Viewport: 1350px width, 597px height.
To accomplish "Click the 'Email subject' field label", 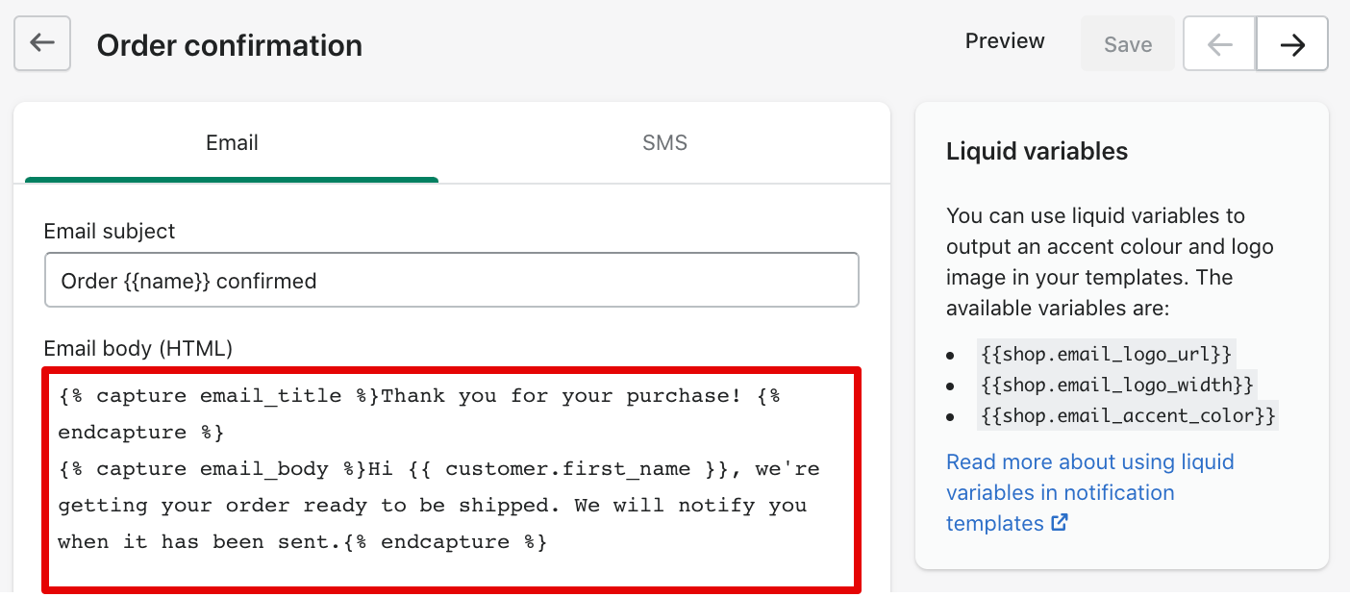I will coord(110,231).
